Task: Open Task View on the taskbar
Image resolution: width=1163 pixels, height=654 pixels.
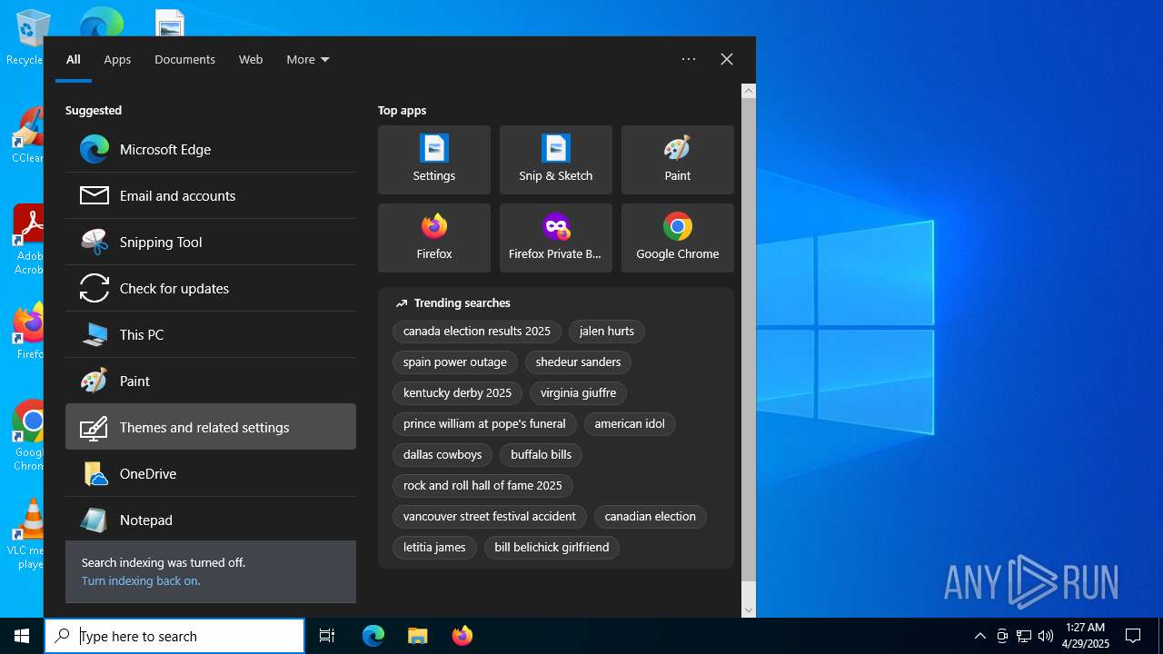Action: (327, 636)
